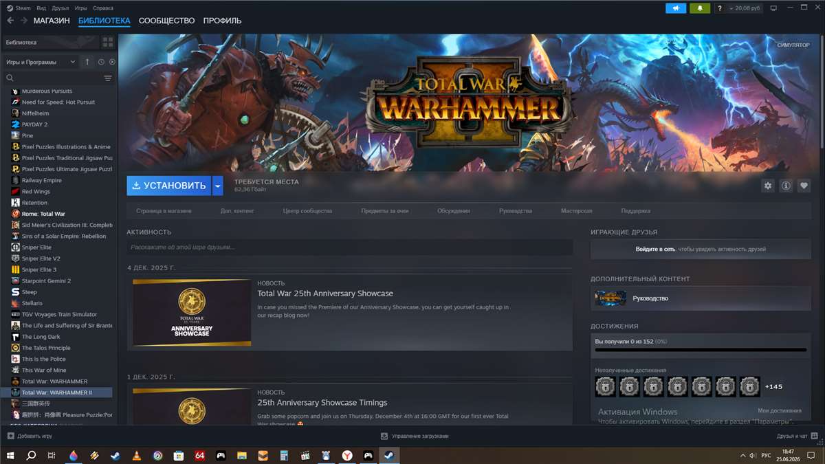The image size is (825, 464).
Task: Open Предметы за очки link
Action: click(x=385, y=211)
